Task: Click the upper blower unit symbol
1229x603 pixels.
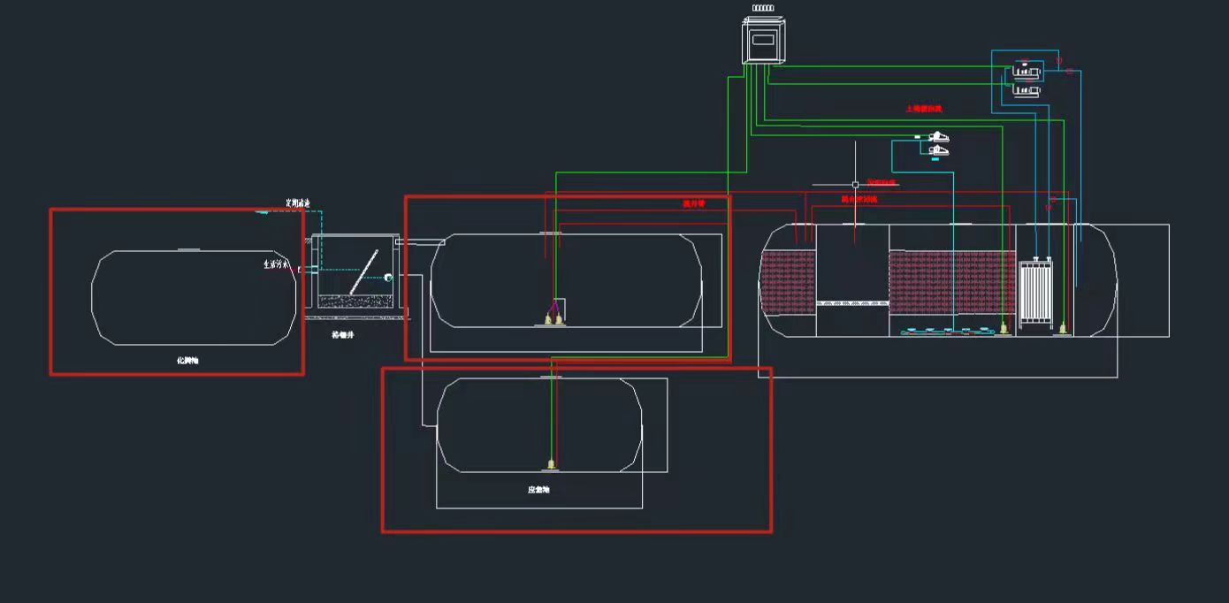Action: [1026, 71]
